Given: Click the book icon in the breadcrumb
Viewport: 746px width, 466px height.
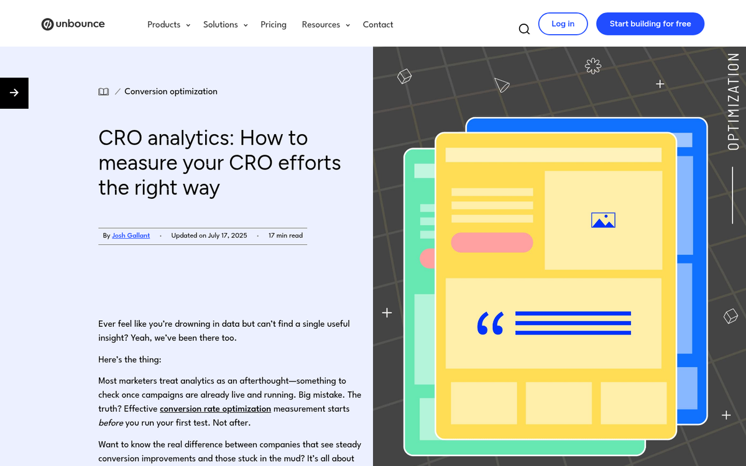Looking at the screenshot, I should tap(103, 91).
